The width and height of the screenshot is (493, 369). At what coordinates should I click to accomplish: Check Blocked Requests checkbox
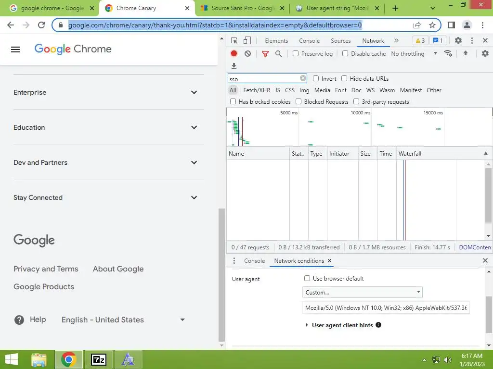298,101
